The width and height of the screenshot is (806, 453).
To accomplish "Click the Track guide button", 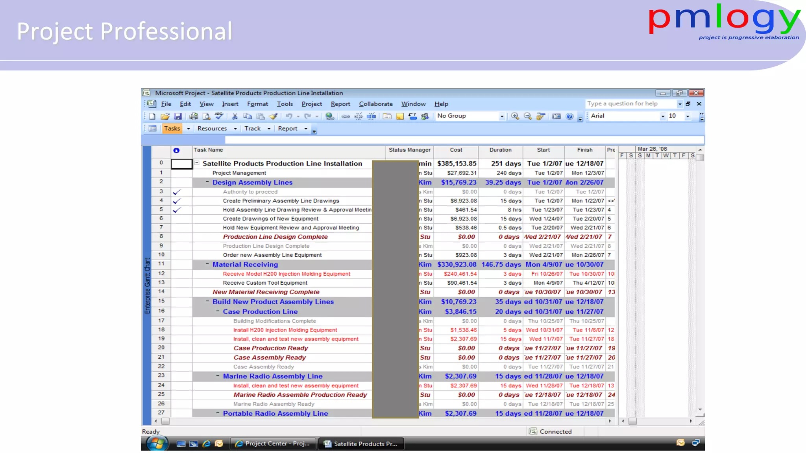I will 252,129.
